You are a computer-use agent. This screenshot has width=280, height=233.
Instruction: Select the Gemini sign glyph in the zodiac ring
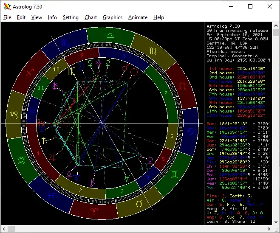(175, 174)
